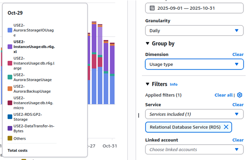Click the DataTransfer-In-Bytes violet swatch
This screenshot has height=160, width=246.
pos(10,129)
